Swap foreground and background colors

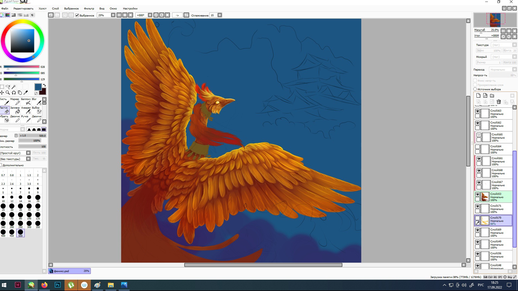(44, 85)
